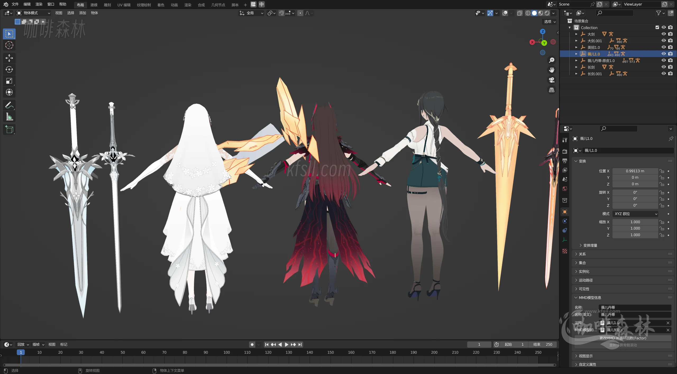677x374 pixels.
Task: Switch perspective/orthographic grid icon
Action: (x=552, y=90)
